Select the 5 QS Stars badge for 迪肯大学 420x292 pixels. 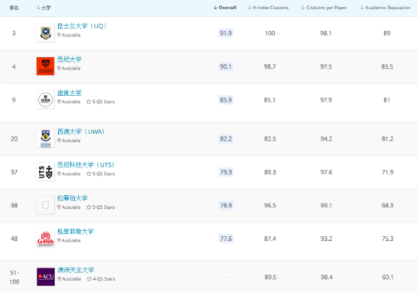(101, 101)
